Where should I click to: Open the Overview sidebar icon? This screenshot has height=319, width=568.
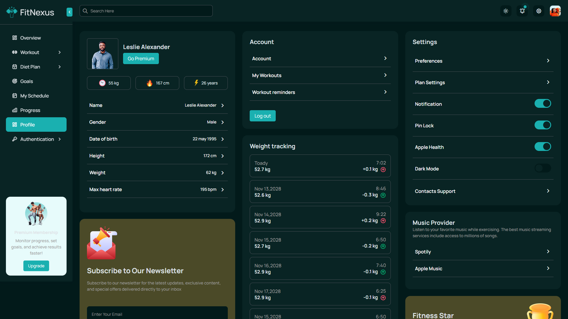pyautogui.click(x=14, y=38)
